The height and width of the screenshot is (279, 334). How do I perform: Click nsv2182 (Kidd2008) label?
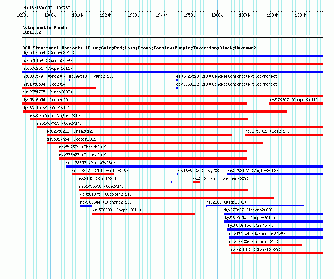coord(98,178)
